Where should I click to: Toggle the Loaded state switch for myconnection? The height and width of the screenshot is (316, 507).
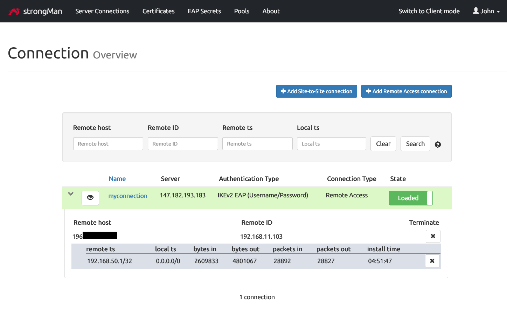point(411,198)
